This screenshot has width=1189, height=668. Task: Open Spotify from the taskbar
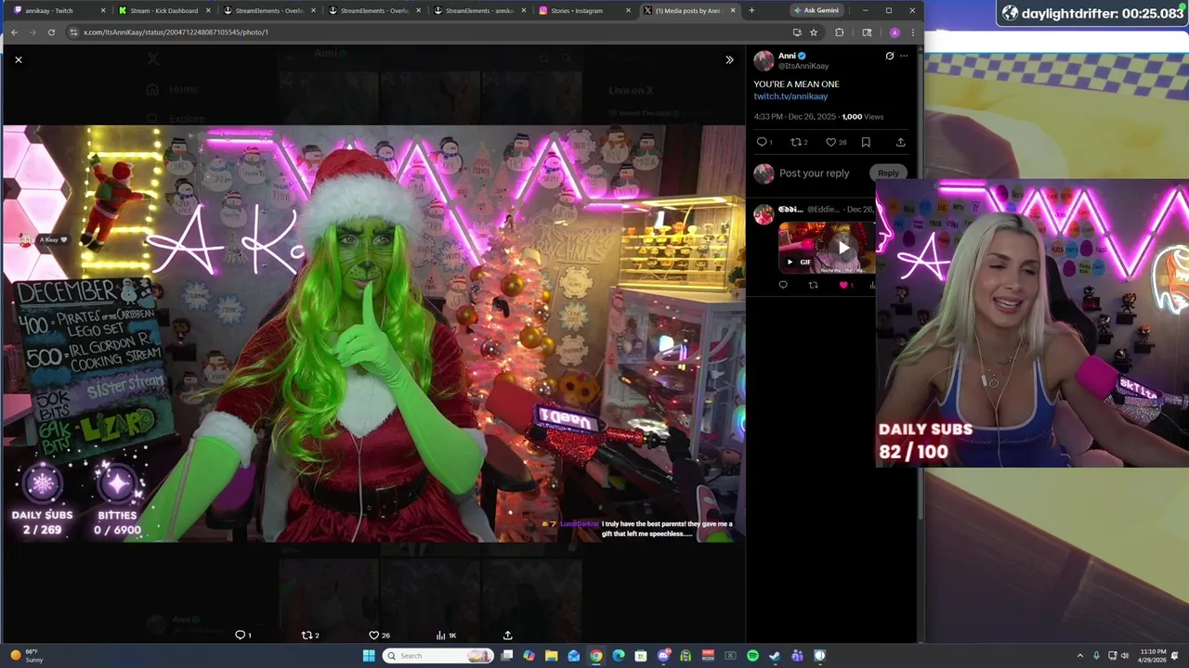pyautogui.click(x=752, y=656)
